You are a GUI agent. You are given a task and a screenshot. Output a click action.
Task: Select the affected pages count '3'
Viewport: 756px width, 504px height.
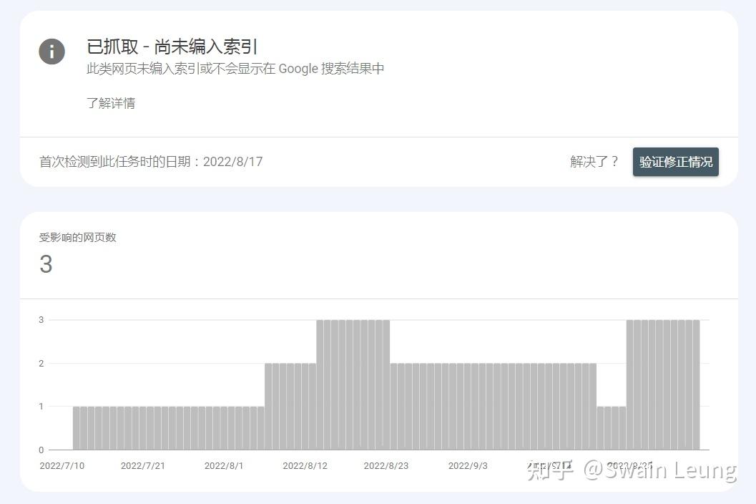tap(46, 265)
